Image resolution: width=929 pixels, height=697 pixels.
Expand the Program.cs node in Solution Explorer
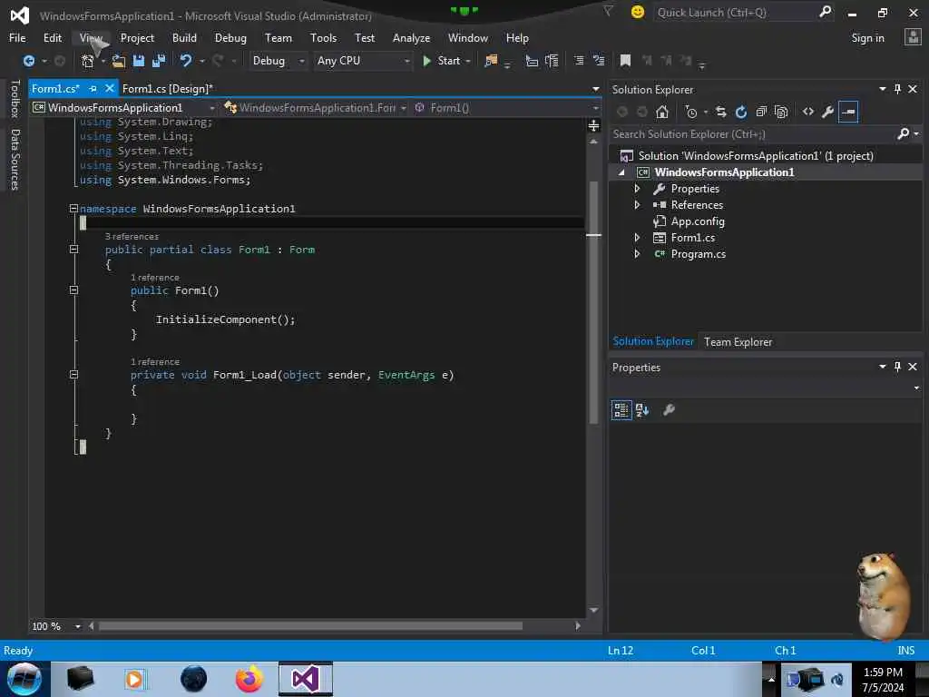[637, 254]
